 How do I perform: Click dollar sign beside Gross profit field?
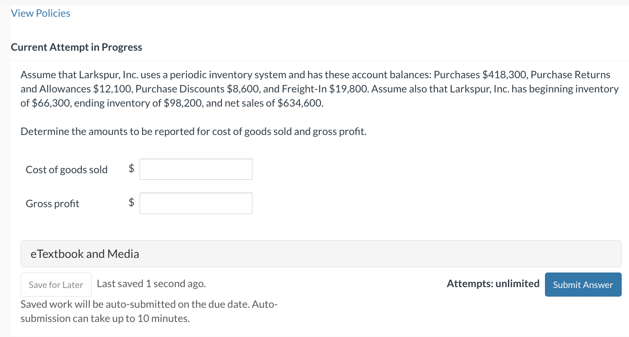pyautogui.click(x=132, y=202)
